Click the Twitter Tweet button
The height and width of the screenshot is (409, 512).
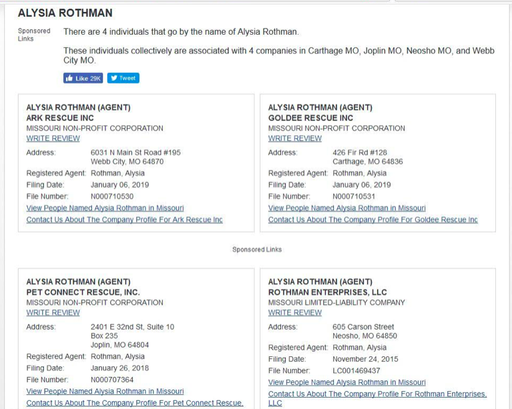(123, 78)
